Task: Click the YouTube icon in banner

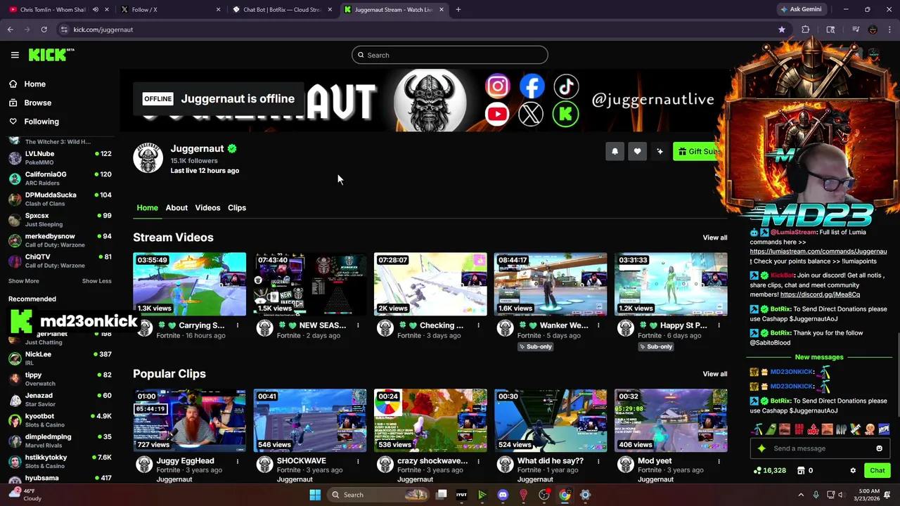Action: click(x=497, y=114)
